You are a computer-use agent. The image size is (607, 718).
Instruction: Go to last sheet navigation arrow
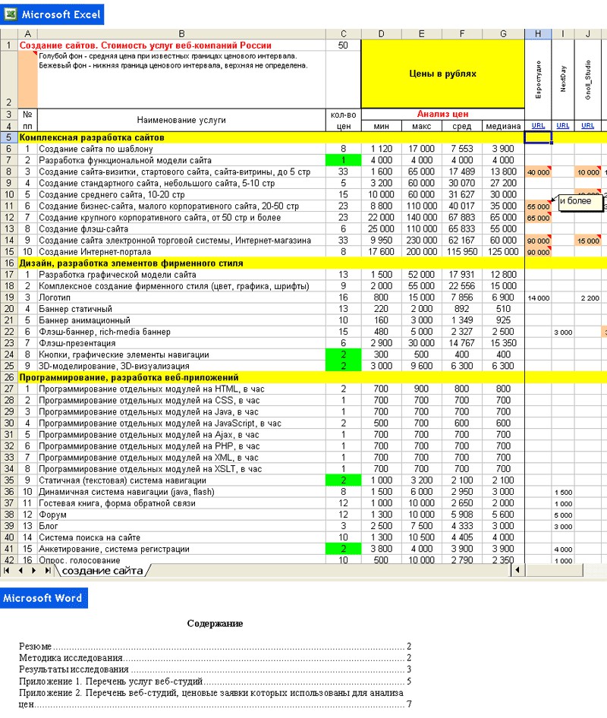pyautogui.click(x=48, y=571)
